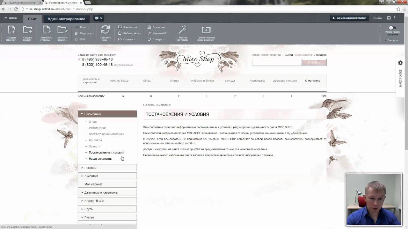Open Распродажа in the top navigation

tap(257, 81)
